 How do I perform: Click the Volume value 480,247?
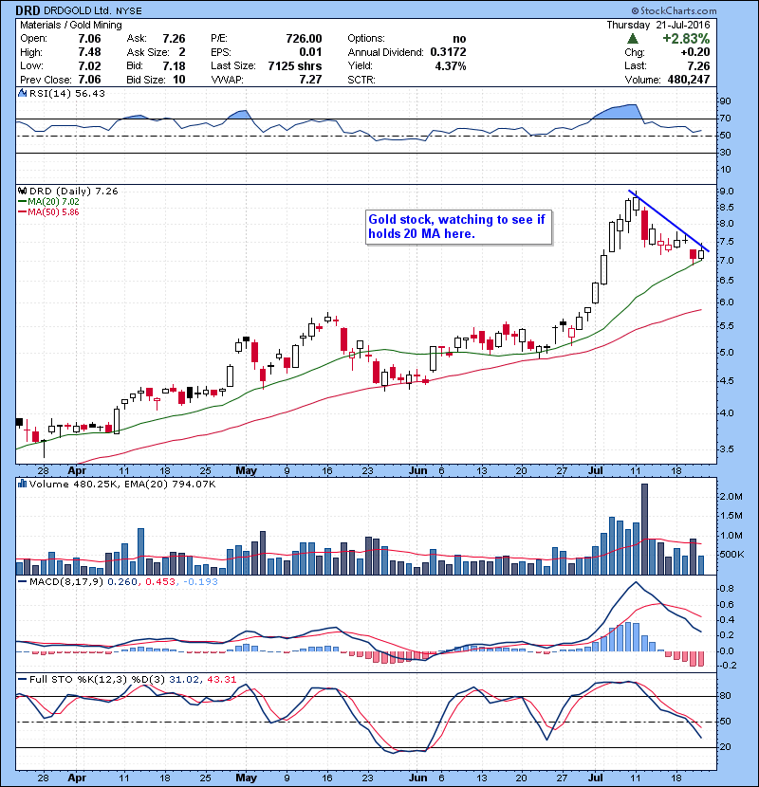click(x=689, y=80)
